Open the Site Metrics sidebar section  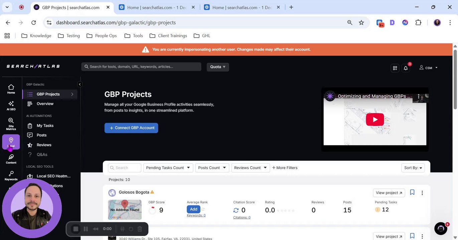[x=11, y=124]
